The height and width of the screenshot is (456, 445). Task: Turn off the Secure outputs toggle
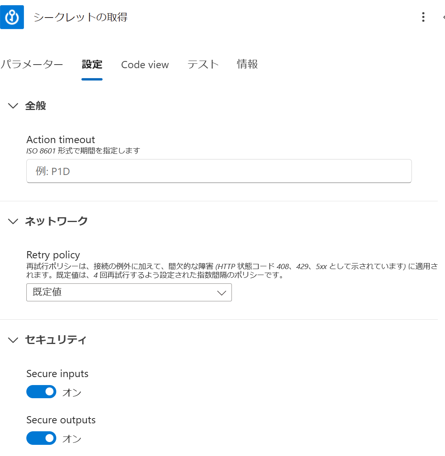42,438
